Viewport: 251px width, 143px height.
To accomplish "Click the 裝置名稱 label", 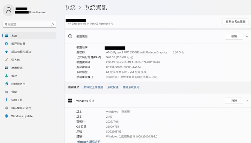I will coord(82,47).
